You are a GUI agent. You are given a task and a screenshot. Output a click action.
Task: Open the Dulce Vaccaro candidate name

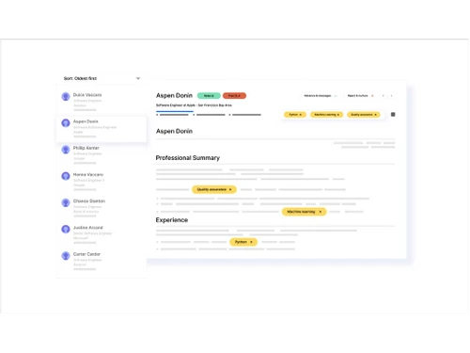point(87,95)
